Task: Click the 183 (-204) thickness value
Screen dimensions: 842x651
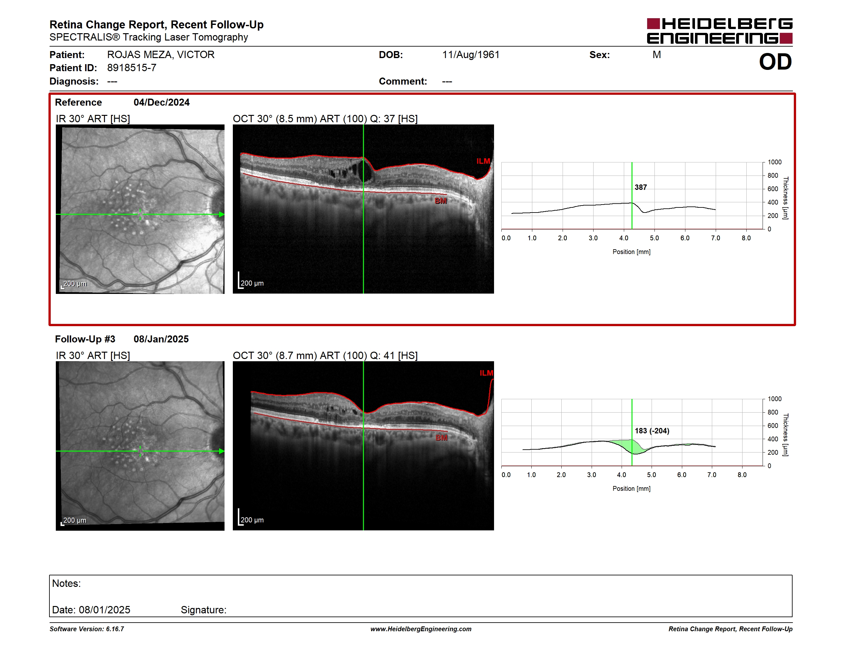Action: click(x=652, y=431)
